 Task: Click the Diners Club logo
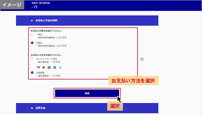[60, 67]
